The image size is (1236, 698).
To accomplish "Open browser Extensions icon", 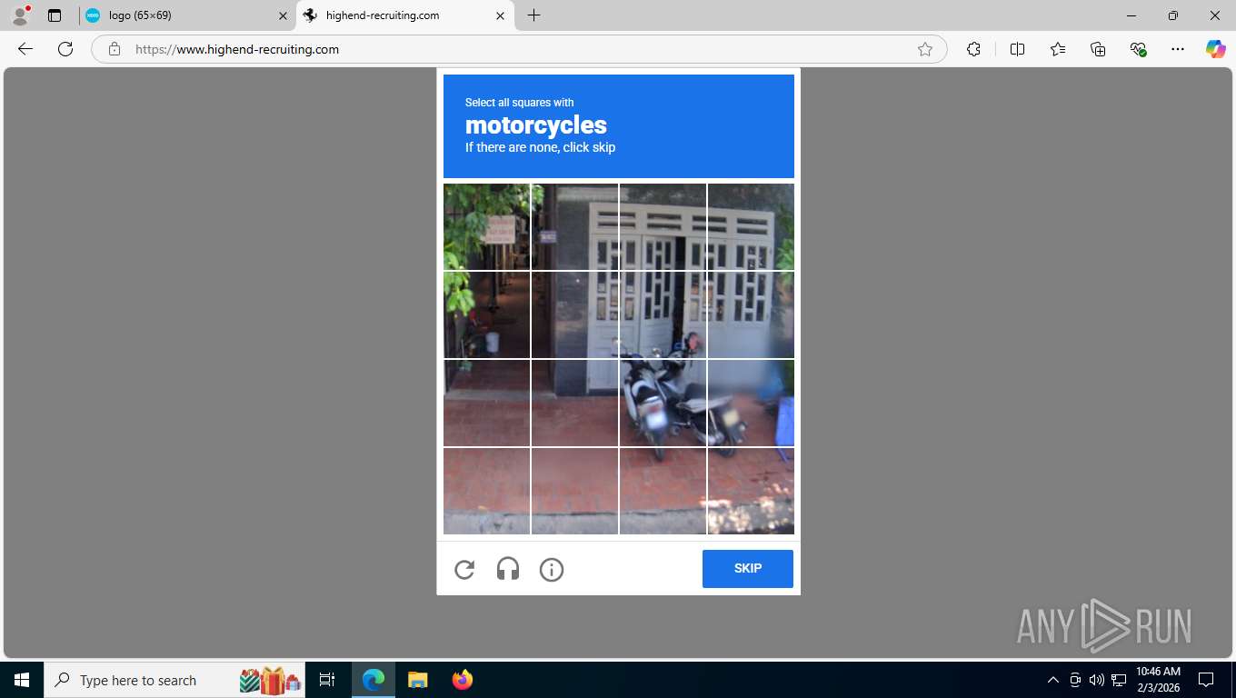I will (973, 49).
